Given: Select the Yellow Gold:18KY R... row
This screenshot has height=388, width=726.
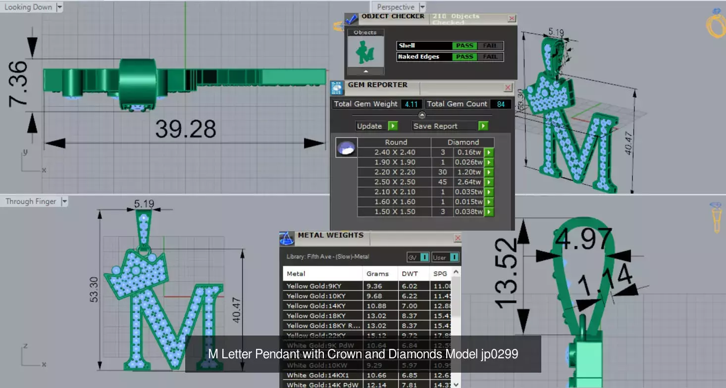Looking at the screenshot, I should 367,326.
